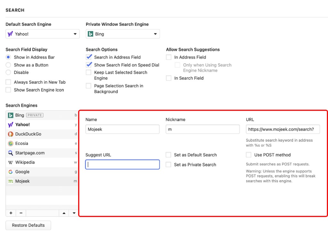Check Set as Default Search

pos(168,155)
